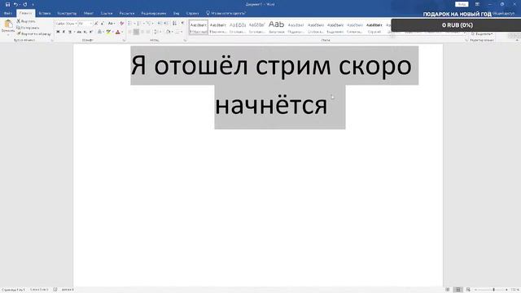Image resolution: width=521 pixels, height=293 pixels.
Task: Align text right in Paragraph group
Action: point(142,32)
